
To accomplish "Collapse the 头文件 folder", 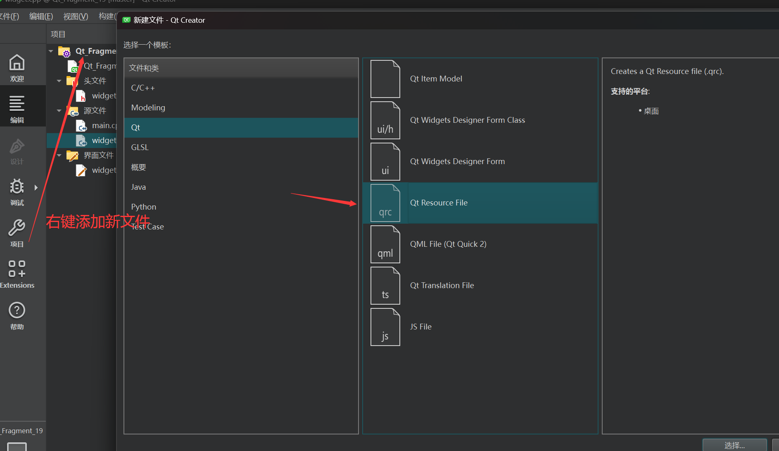I will pos(59,81).
